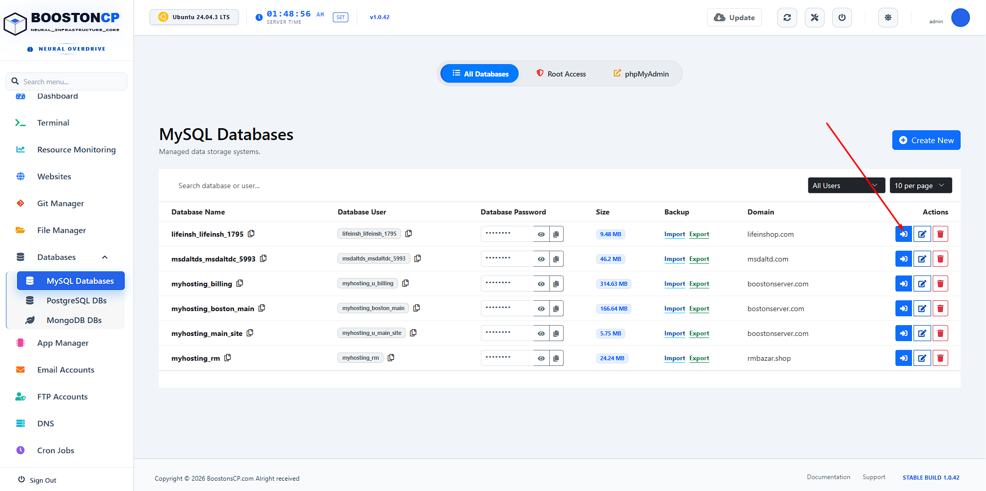Edit the myhosting_main_site database
This screenshot has height=491, width=986.
(922, 333)
